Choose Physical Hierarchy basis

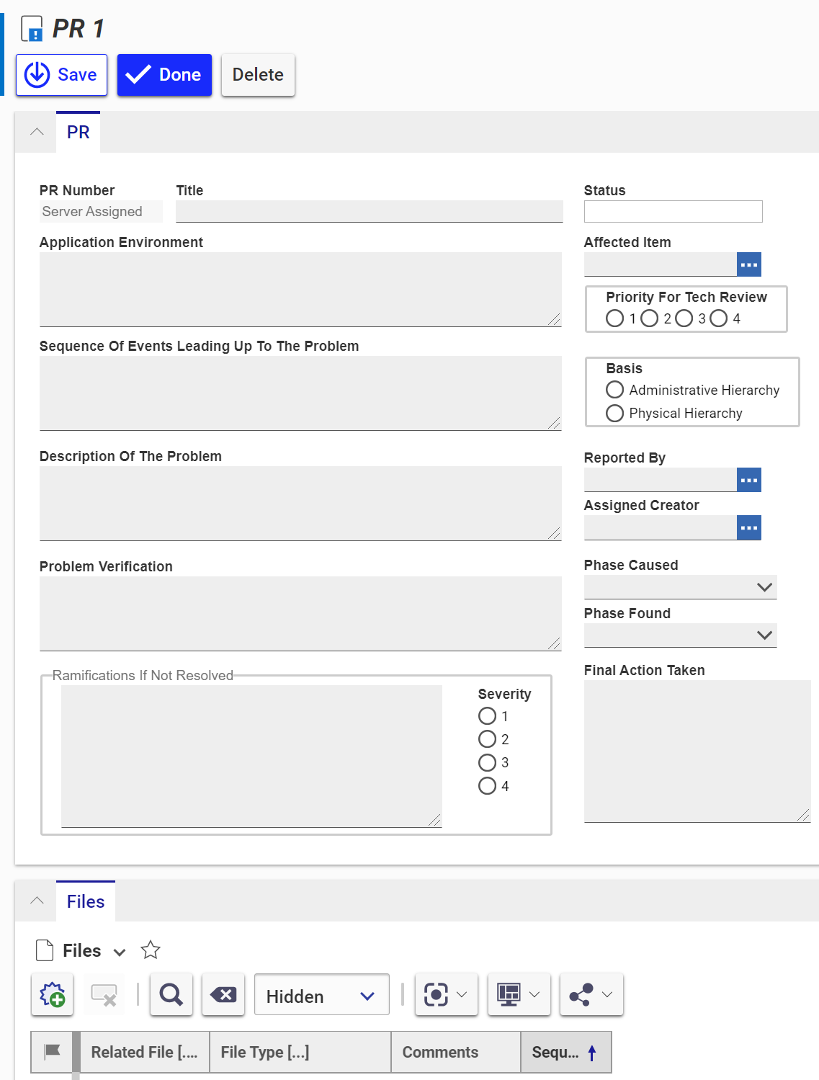(x=614, y=413)
